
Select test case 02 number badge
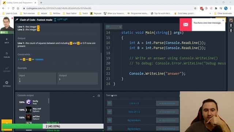[110, 112]
